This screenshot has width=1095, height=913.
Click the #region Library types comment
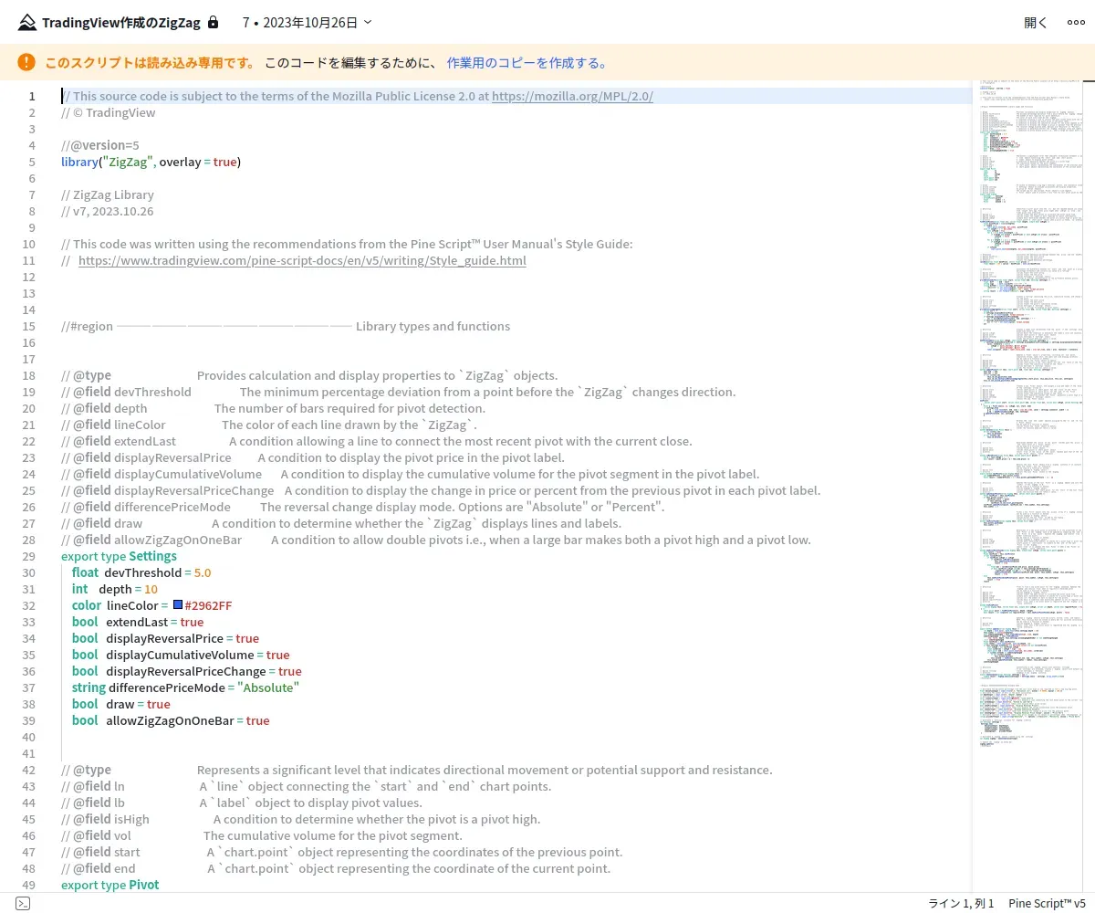[286, 326]
